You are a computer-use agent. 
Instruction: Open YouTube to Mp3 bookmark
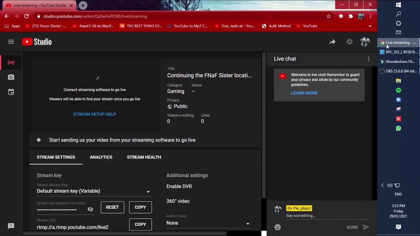(x=187, y=26)
